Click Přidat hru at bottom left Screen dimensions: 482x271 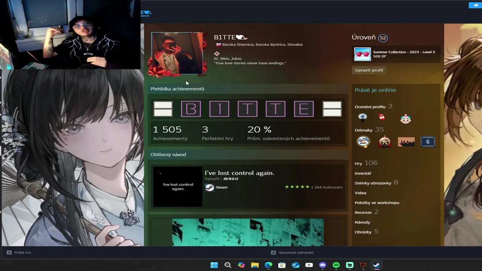(x=23, y=253)
